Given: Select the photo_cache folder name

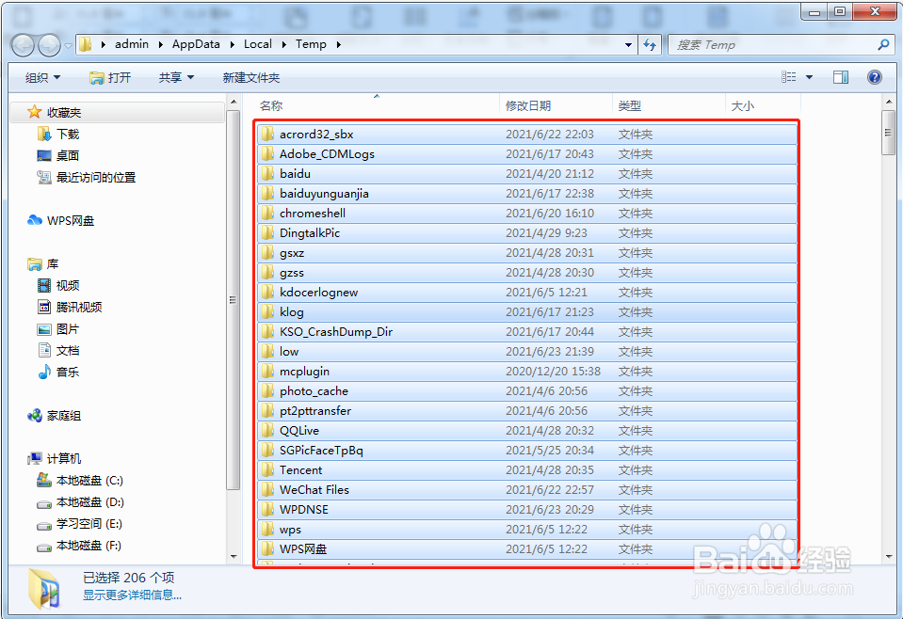Looking at the screenshot, I should pos(314,391).
